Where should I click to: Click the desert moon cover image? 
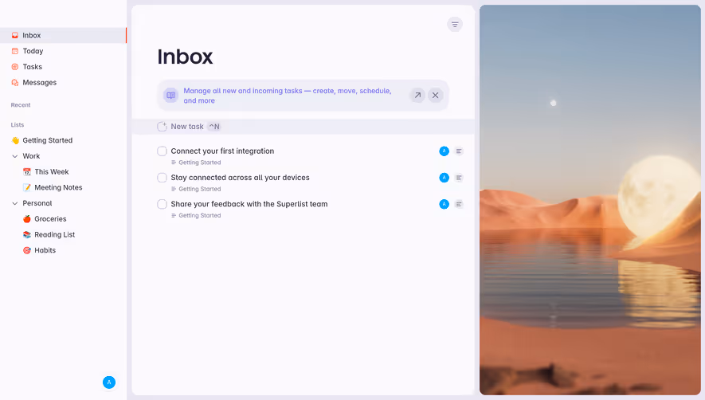(x=590, y=200)
